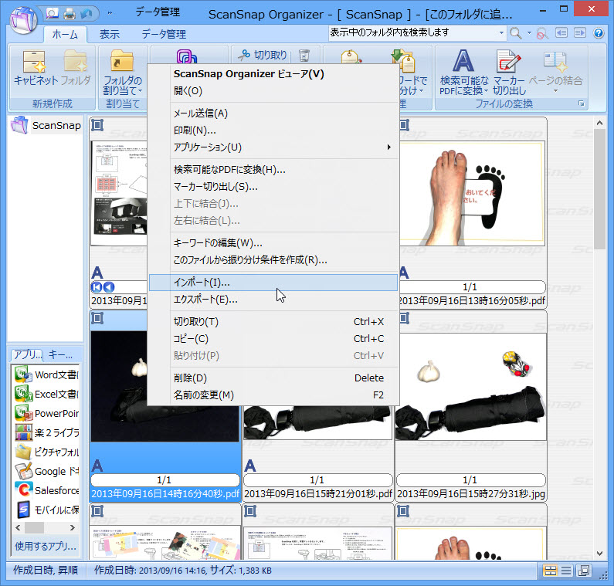The image size is (614, 586).
Task: Open the help question mark icon
Action: tap(599, 33)
